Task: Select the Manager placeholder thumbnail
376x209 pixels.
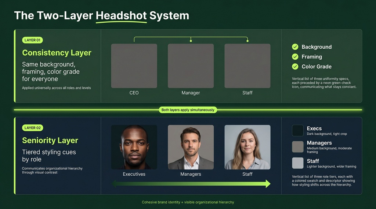Action: 191,66
